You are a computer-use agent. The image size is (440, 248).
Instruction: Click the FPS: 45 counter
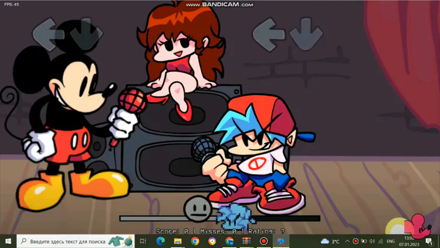[x=12, y=4]
